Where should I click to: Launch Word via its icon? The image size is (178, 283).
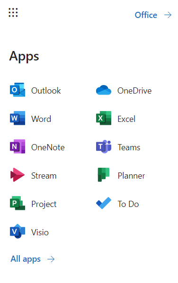click(x=18, y=118)
